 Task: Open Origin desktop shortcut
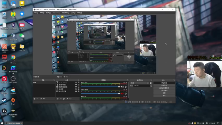(x=13, y=101)
